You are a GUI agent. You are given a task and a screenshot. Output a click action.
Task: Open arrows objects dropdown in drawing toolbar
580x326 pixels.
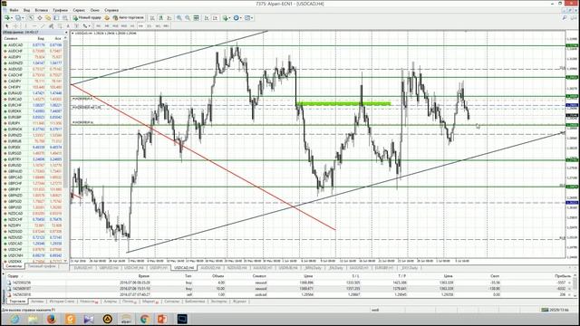(x=89, y=26)
